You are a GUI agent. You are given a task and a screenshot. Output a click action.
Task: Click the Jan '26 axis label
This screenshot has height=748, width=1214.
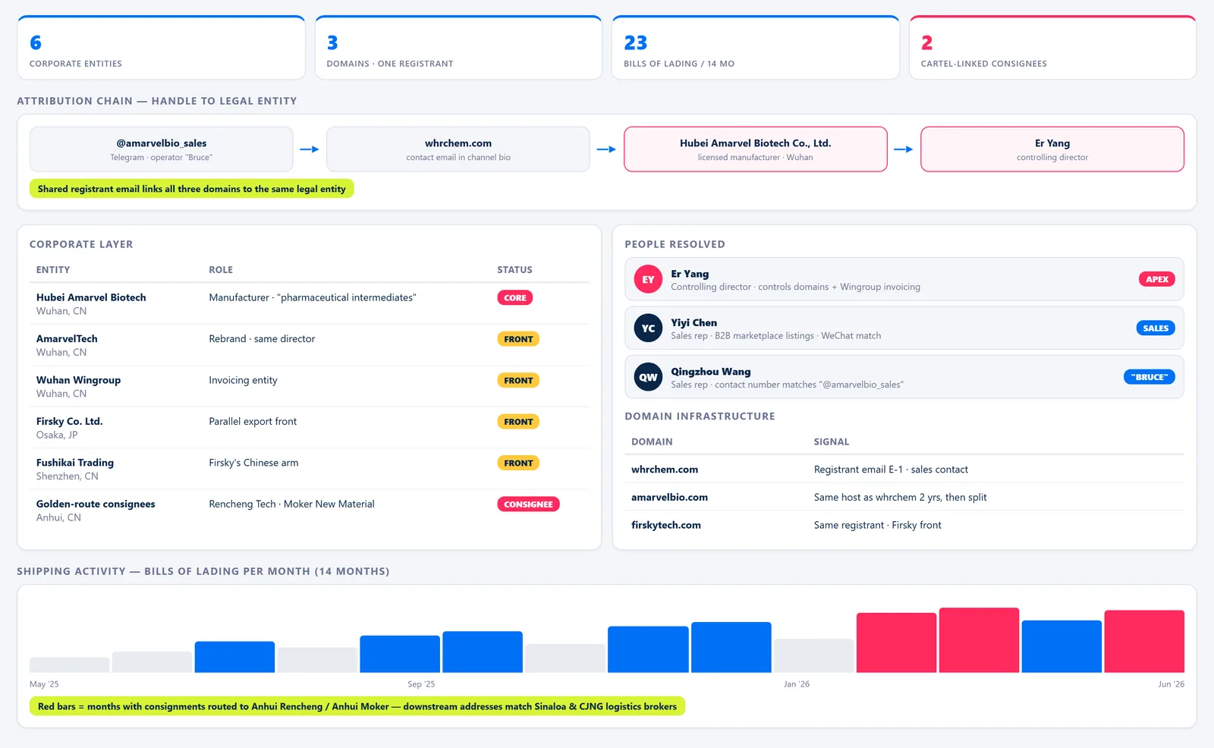coord(796,684)
